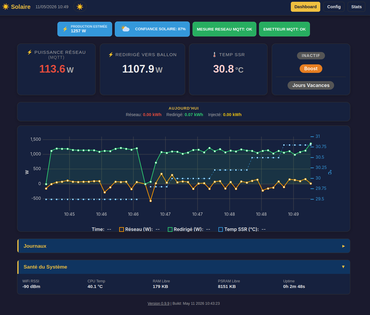Click the cloudy sun weather icon
The height and width of the screenshot is (315, 370).
click(125, 29)
